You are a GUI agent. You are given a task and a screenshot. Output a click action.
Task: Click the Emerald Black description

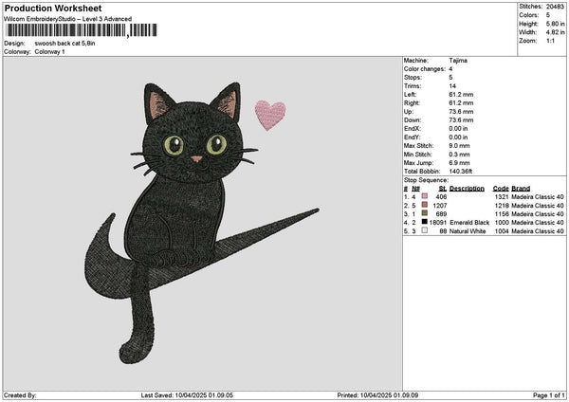tap(469, 223)
